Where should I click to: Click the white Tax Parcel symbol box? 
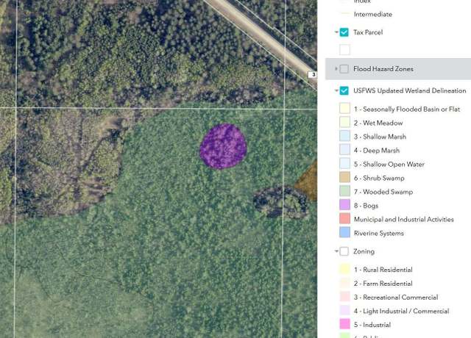click(344, 50)
